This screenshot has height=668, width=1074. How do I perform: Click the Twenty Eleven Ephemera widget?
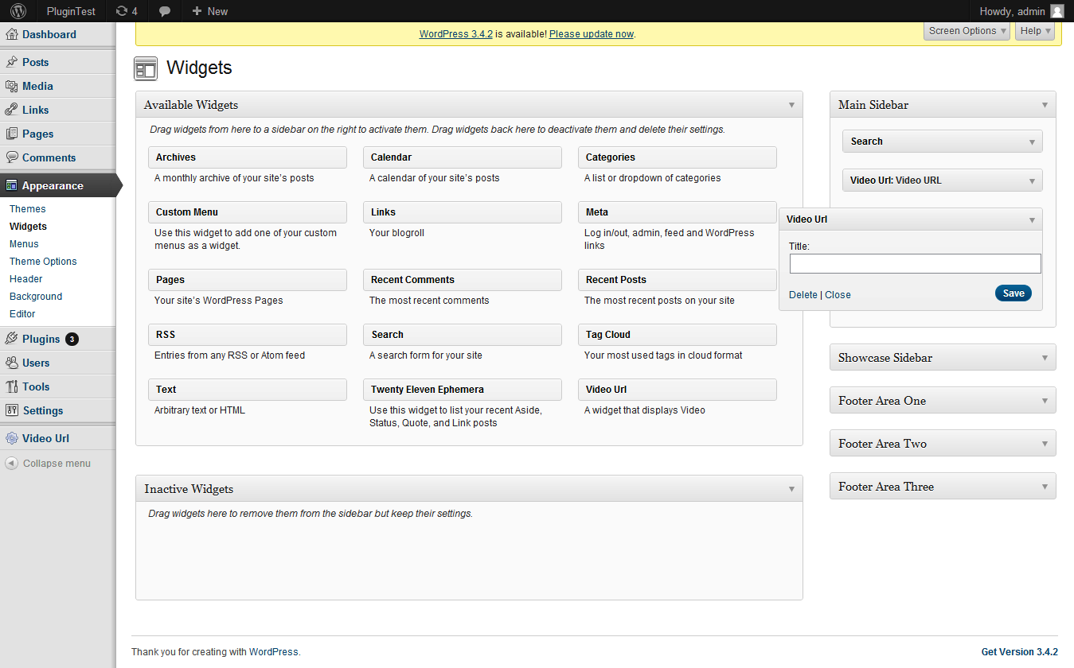[463, 390]
